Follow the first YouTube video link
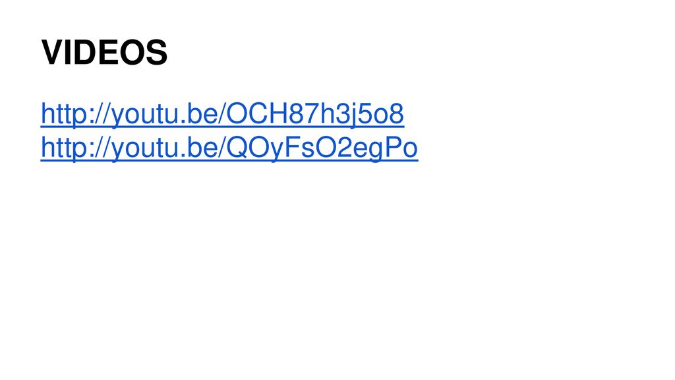This screenshot has height=380, width=675. pos(222,114)
